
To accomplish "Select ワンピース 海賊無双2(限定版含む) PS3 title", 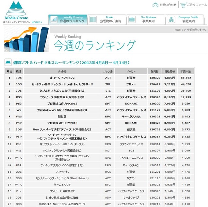I will [x=62, y=97].
